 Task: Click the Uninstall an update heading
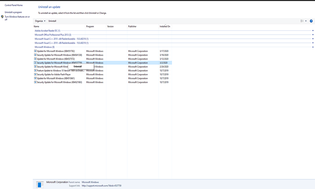(49, 7)
